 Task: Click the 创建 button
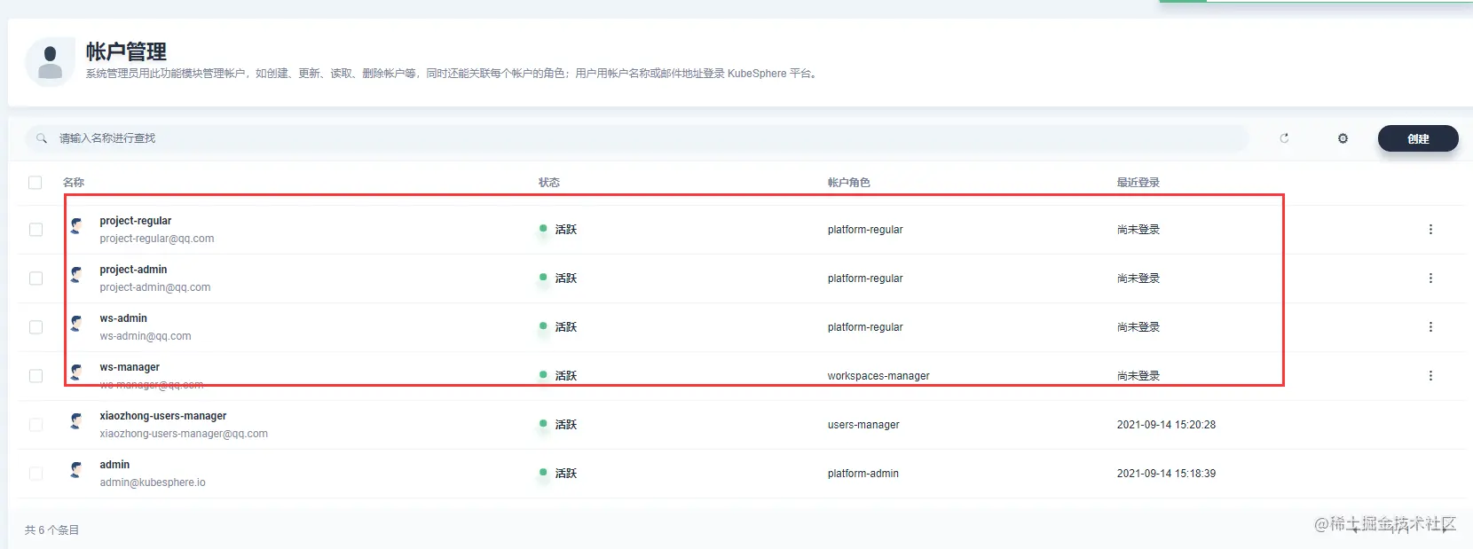click(x=1418, y=138)
